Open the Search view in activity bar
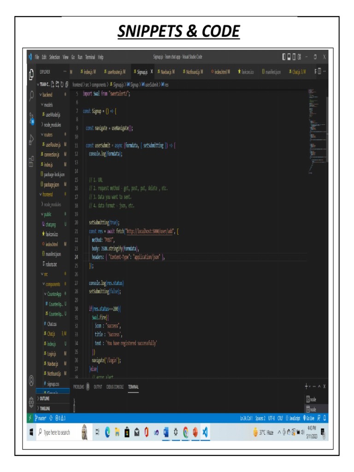Screen dimensions: 354x472 pos(31,95)
